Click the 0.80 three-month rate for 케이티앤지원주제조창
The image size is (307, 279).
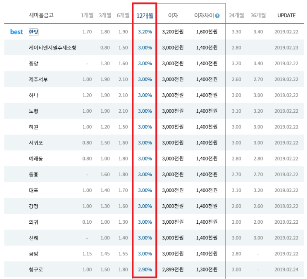tap(105, 48)
